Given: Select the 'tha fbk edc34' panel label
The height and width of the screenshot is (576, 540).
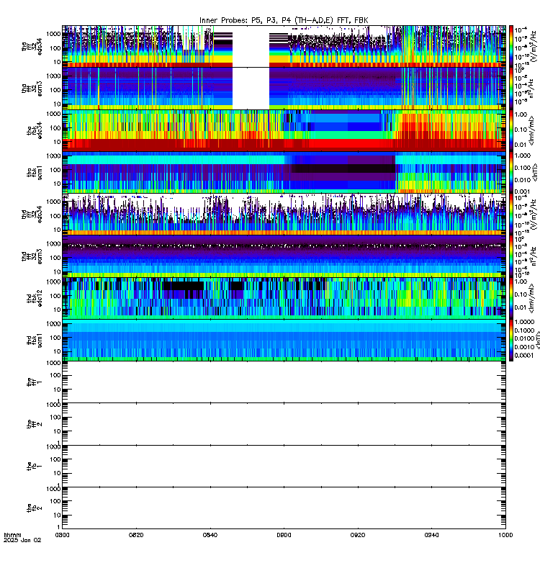Looking at the screenshot, I should pyautogui.click(x=34, y=130).
